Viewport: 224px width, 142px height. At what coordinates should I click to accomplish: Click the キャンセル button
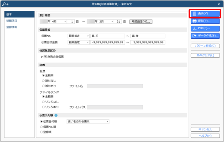[205, 129]
